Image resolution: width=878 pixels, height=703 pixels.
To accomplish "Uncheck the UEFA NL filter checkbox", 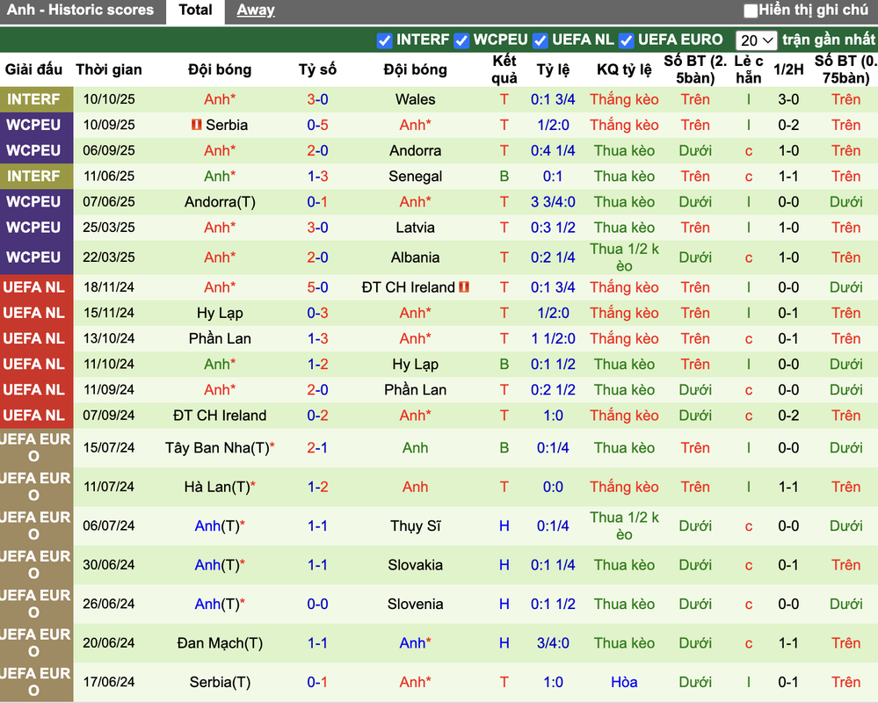I will pos(541,40).
